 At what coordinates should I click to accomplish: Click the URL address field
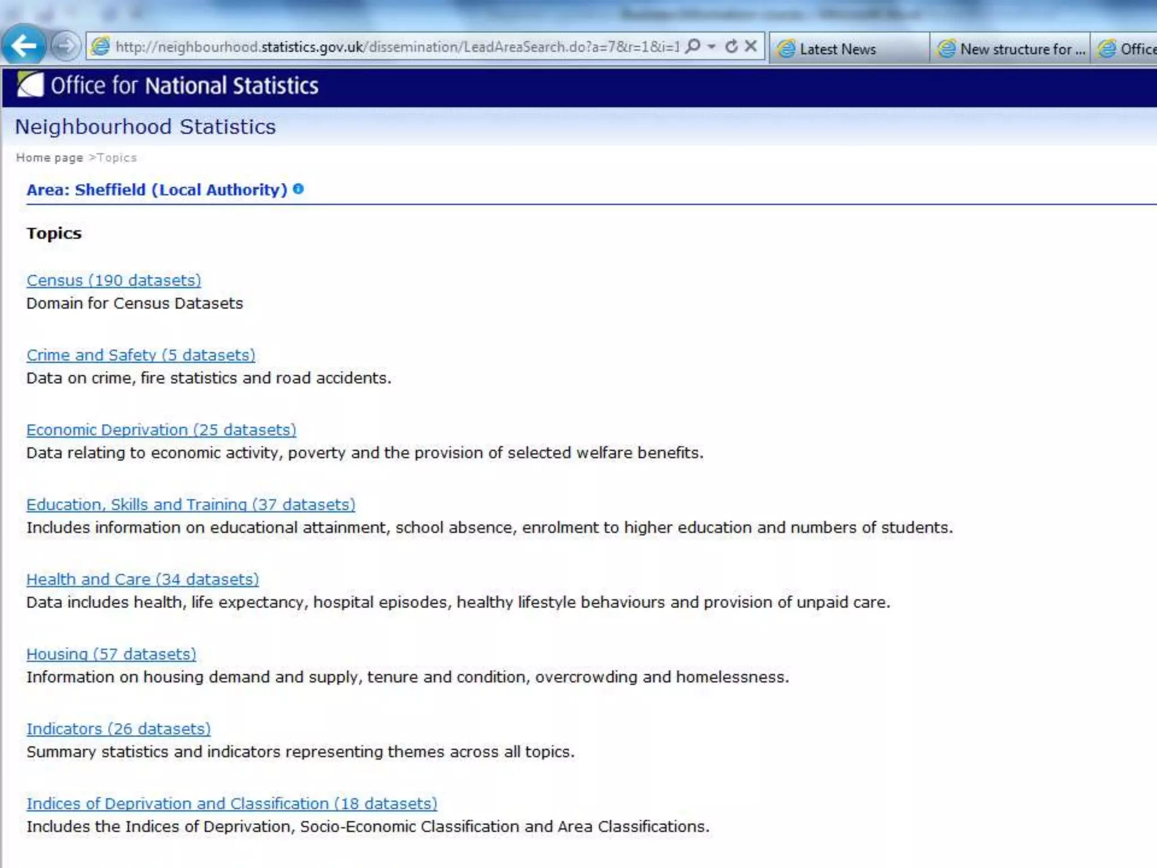[395, 46]
